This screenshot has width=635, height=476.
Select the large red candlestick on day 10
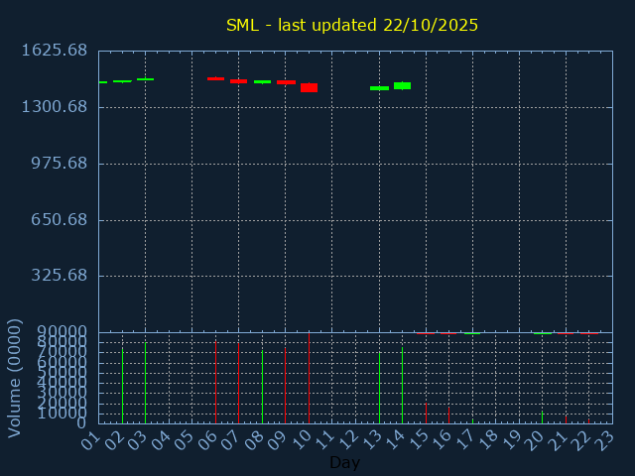[x=309, y=87]
